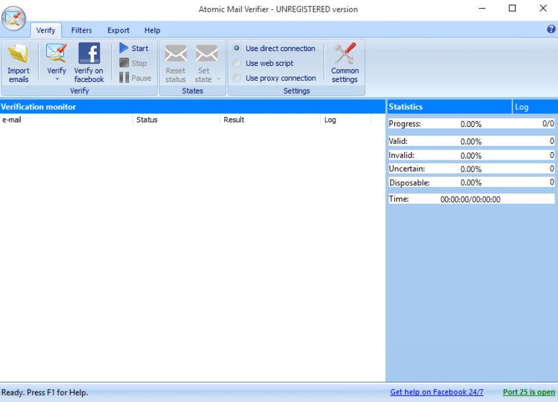Open the Help ribbon tab

[x=153, y=30]
